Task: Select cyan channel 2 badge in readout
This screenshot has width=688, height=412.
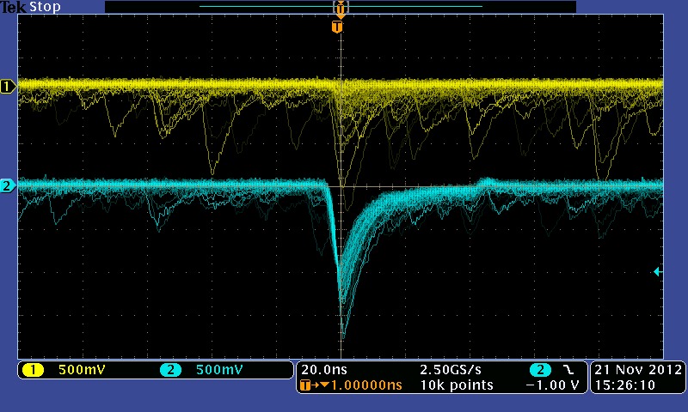Action: click(170, 370)
